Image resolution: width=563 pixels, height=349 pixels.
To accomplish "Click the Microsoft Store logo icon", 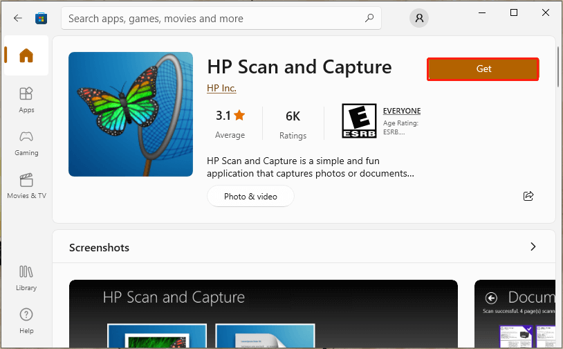I will click(41, 18).
